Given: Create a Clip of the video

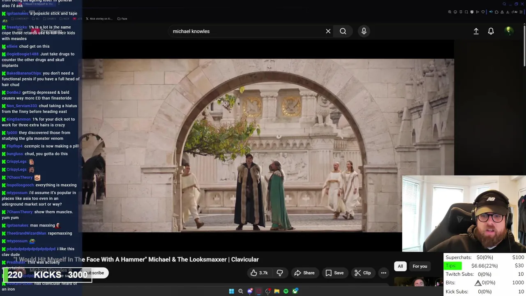Looking at the screenshot, I should (362, 273).
